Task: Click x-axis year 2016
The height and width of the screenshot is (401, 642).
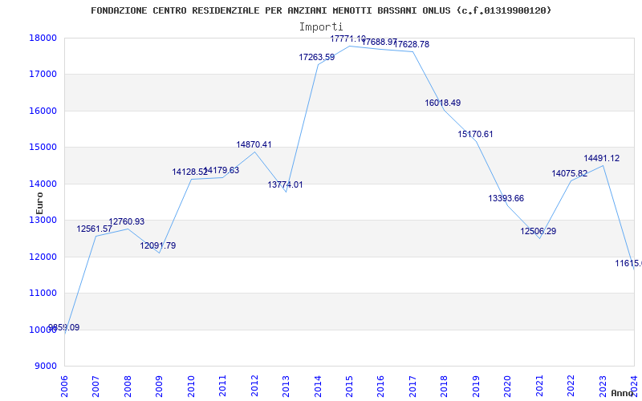Action: click(381, 387)
